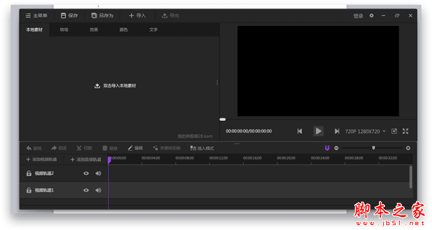Toggle lock on 视频轨道2
Viewport: 432px width, 230px height.
(28, 173)
